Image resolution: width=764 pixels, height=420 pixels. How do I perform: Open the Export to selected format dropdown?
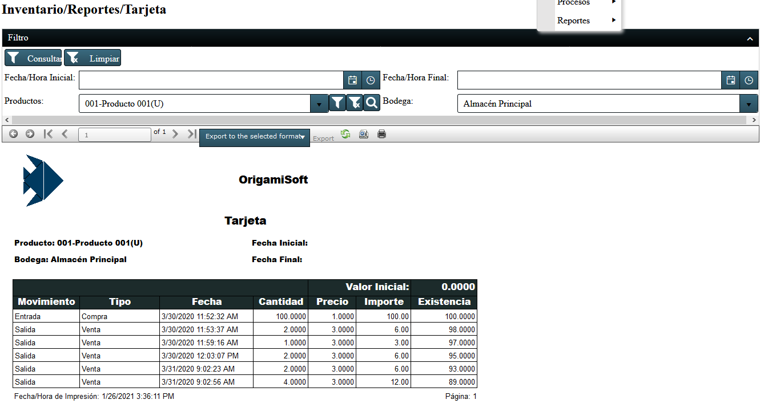[x=255, y=137]
